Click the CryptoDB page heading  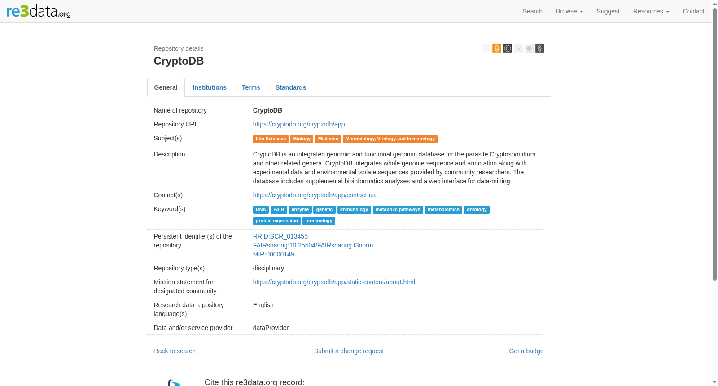click(x=179, y=61)
